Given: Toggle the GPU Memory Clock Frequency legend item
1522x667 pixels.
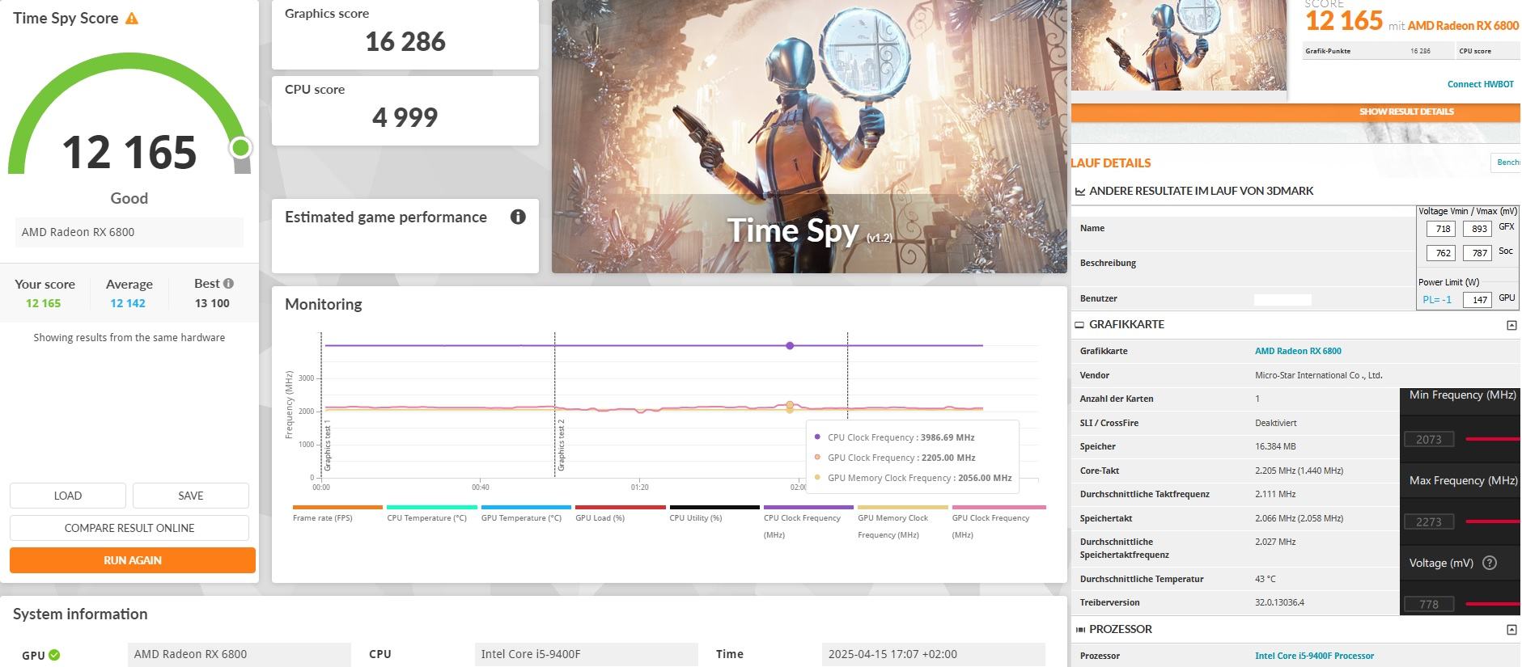Looking at the screenshot, I should coord(903,522).
